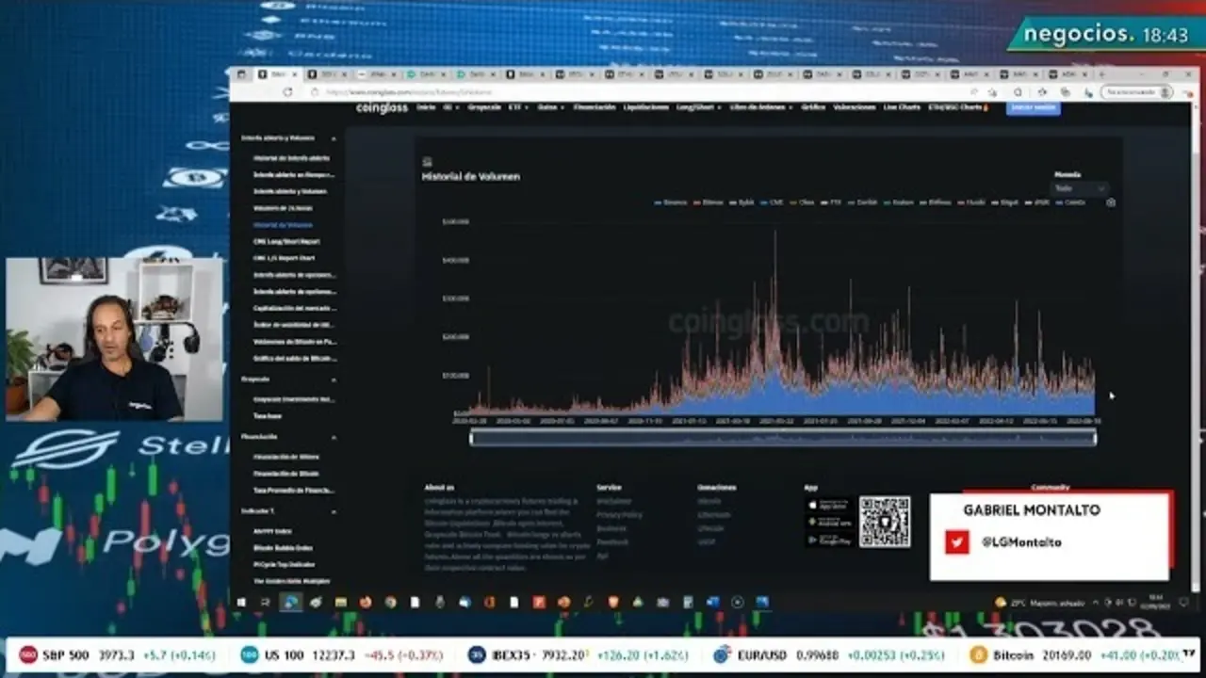Screen dimensions: 1206x678
Task: Click the browser profile avatar icon
Action: coord(1165,92)
